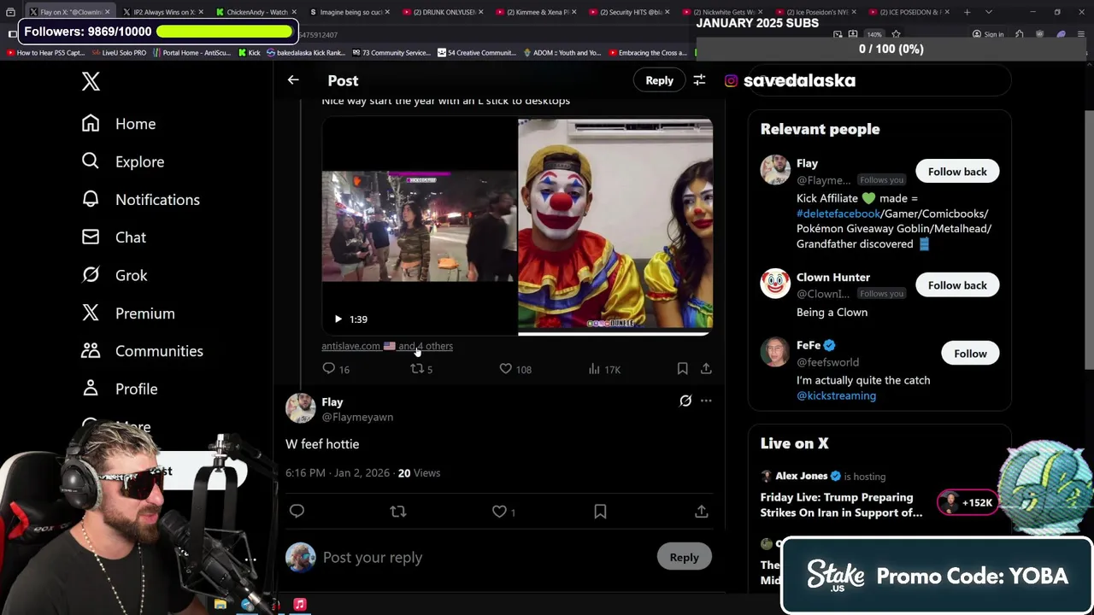Open the Kick bookmark
The height and width of the screenshot is (615, 1094).
coord(249,53)
